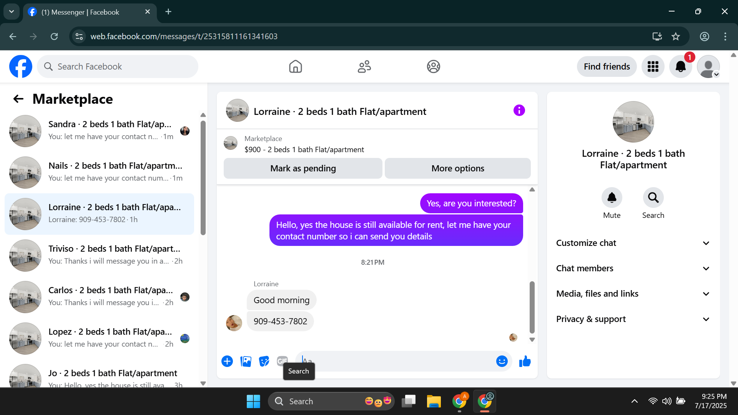Send a thumbs-up like
This screenshot has width=738, height=415.
pyautogui.click(x=525, y=361)
